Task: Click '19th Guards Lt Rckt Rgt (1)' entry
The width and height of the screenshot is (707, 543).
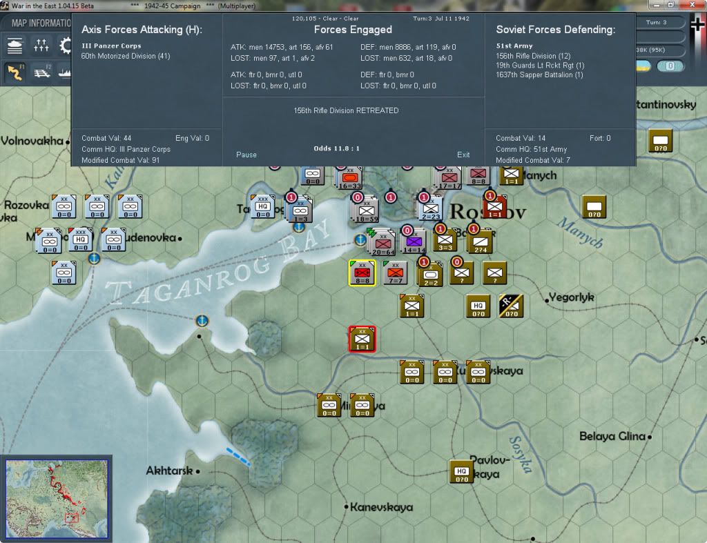Action: (540, 66)
